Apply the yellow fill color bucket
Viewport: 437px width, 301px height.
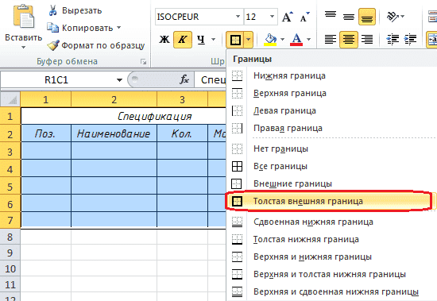[x=270, y=40]
